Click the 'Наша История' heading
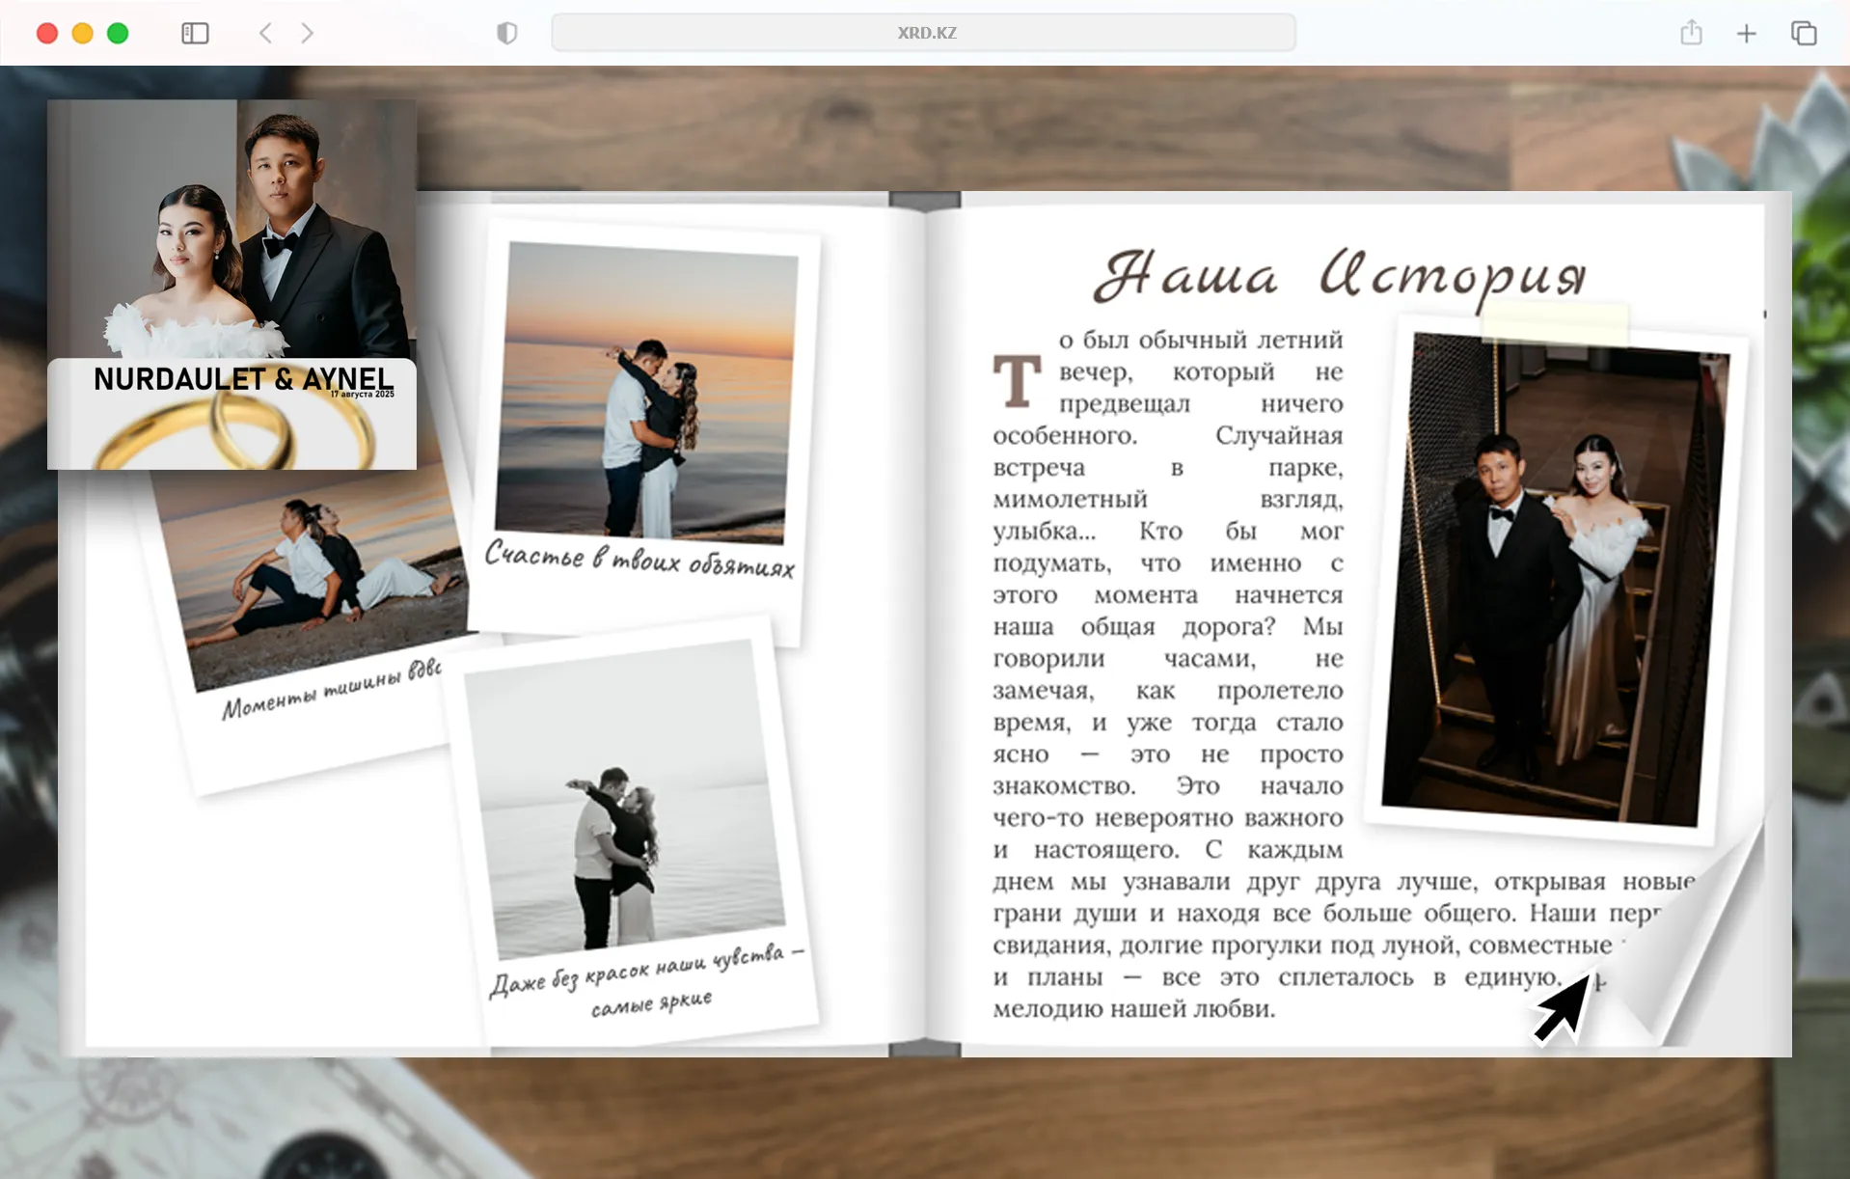 [1341, 275]
